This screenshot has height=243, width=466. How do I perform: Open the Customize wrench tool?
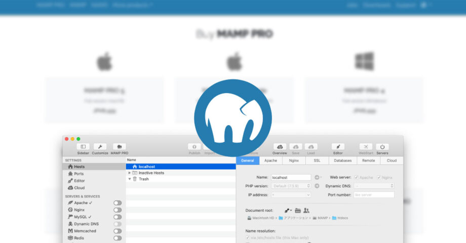tap(100, 146)
